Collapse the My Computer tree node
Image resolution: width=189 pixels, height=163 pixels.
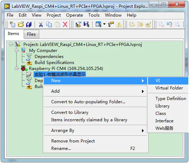(x=17, y=51)
